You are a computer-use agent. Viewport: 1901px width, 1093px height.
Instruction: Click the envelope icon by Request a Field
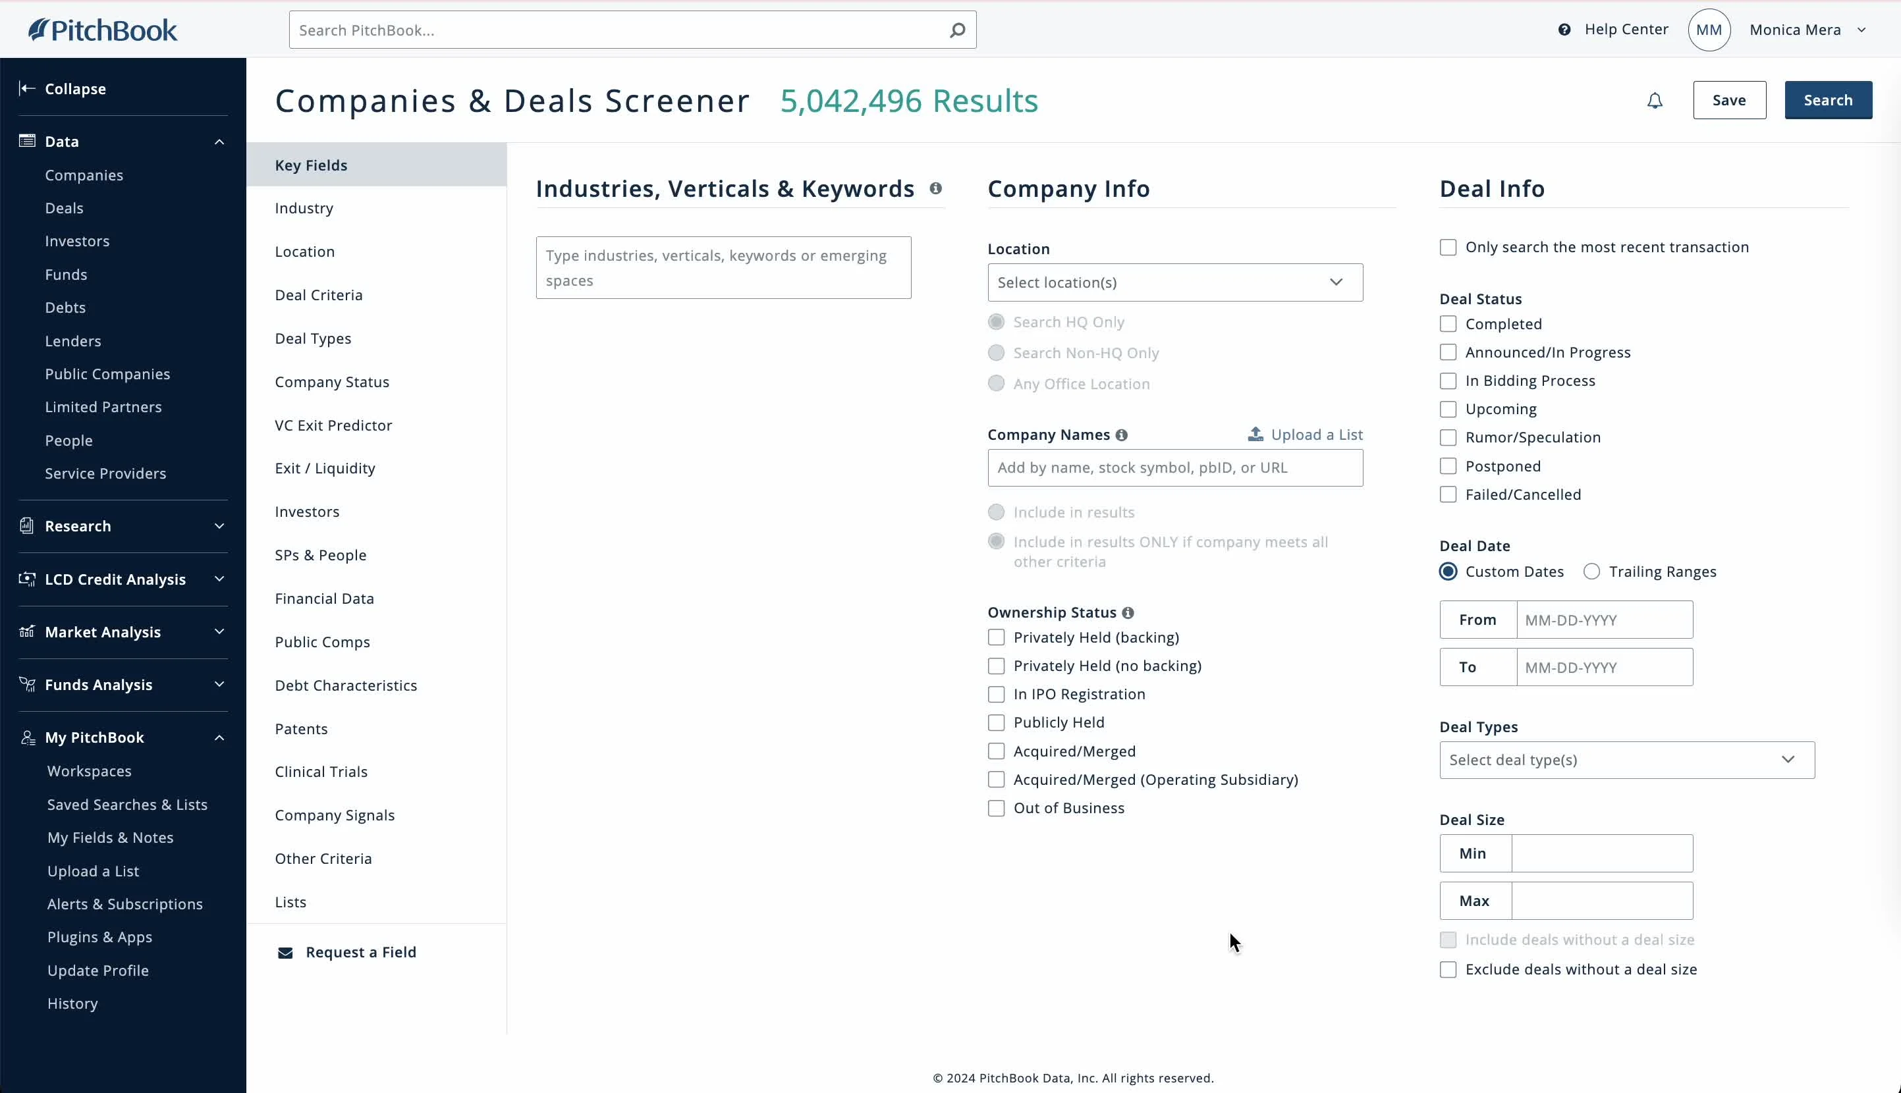(x=285, y=953)
